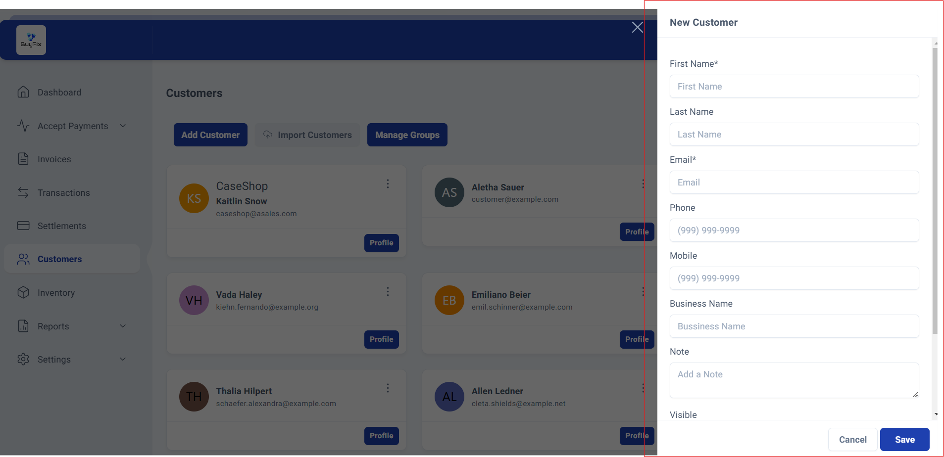Click the Manage Groups button
The width and height of the screenshot is (944, 457).
[407, 135]
